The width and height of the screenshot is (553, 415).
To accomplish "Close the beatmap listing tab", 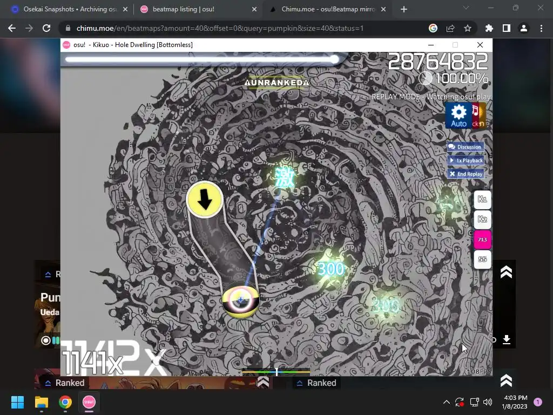I will point(254,10).
